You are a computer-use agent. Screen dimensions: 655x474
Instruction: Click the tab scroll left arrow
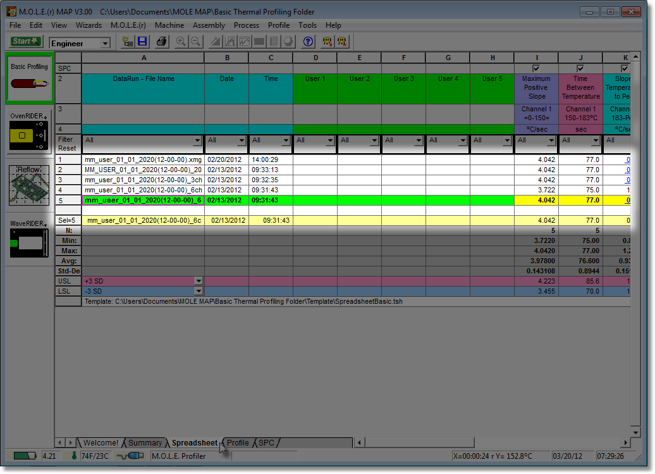click(x=59, y=442)
